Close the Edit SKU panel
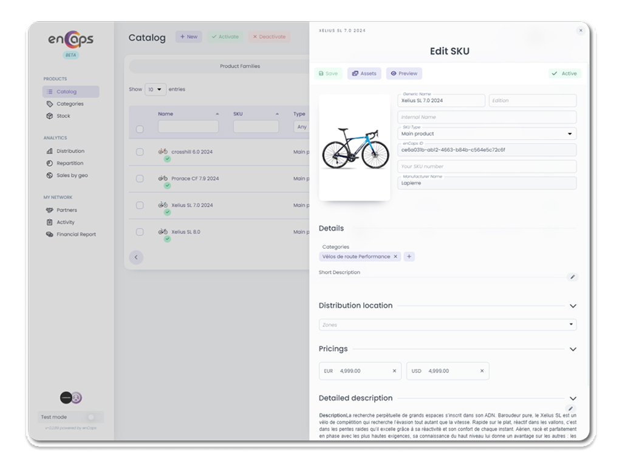Image resolution: width=622 pixels, height=466 pixels. pos(581,30)
